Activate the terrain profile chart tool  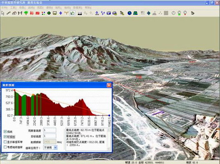[72, 13]
